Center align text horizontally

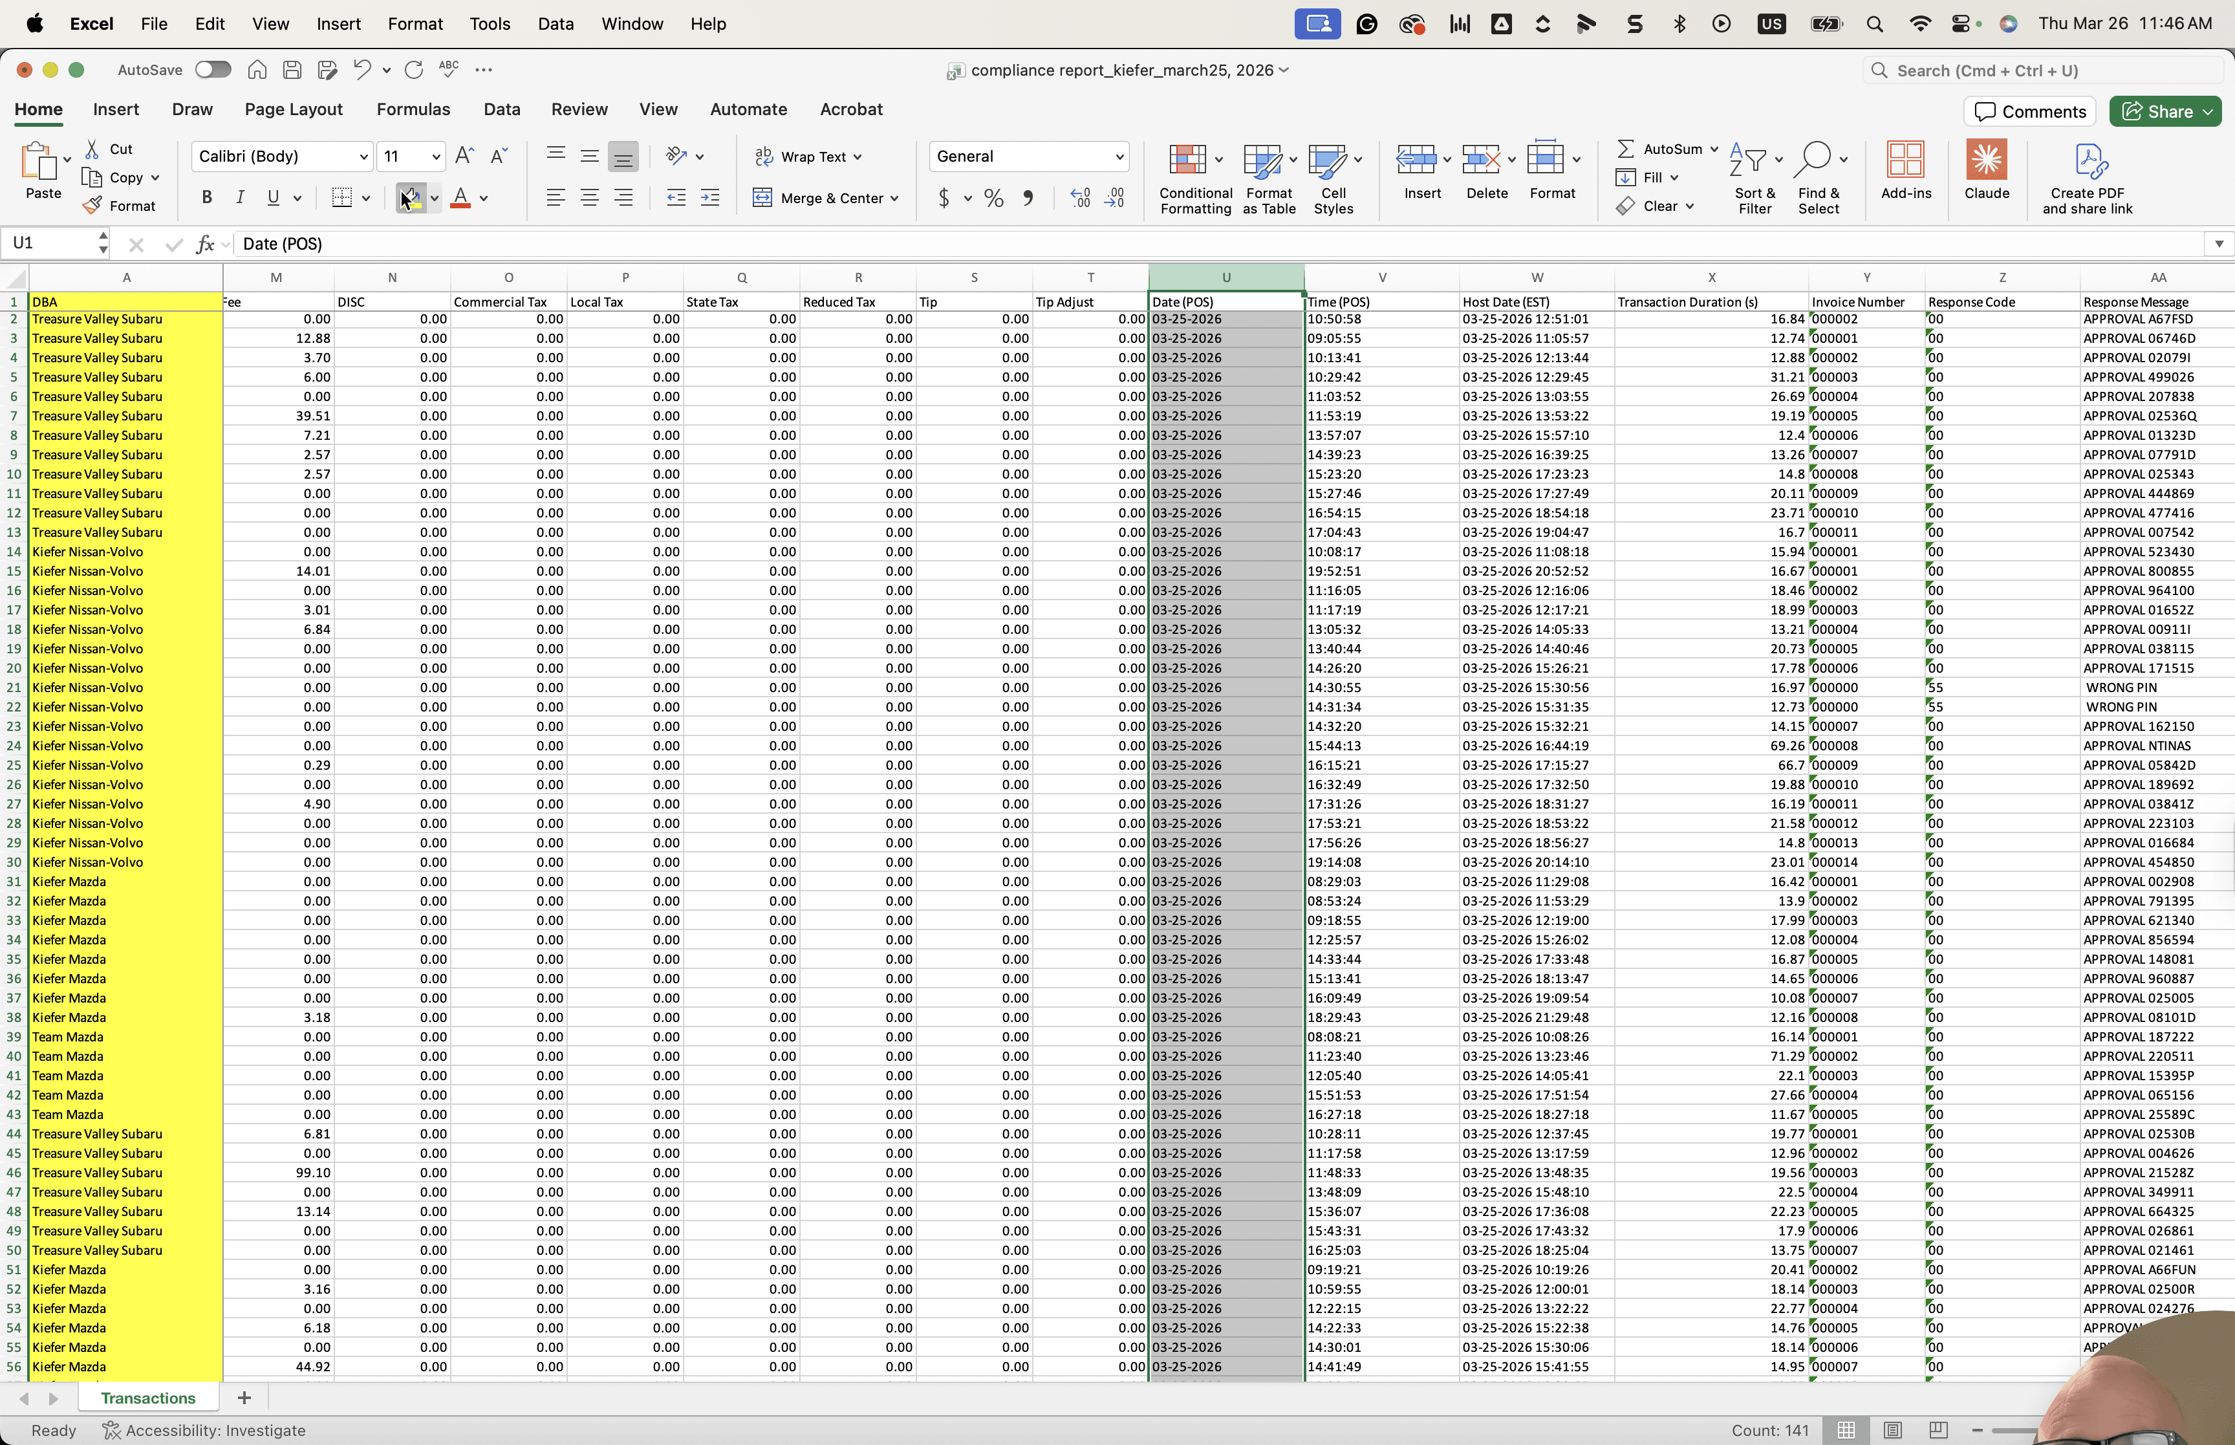coord(590,197)
